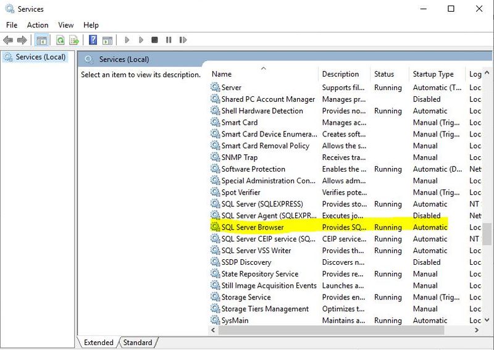Sort by the Description column header

click(345, 74)
